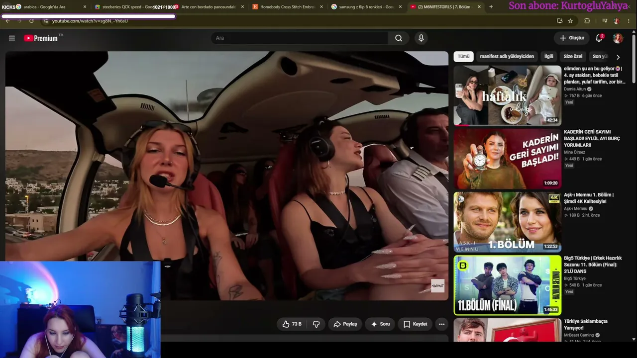Click the browser address bar URL
The image size is (637, 358).
point(90,21)
